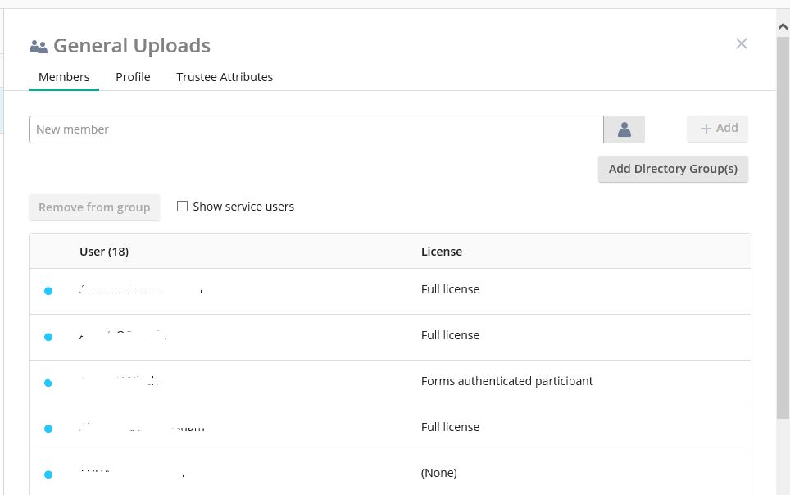Open the Trustee Attributes tab
This screenshot has width=790, height=495.
tap(225, 77)
